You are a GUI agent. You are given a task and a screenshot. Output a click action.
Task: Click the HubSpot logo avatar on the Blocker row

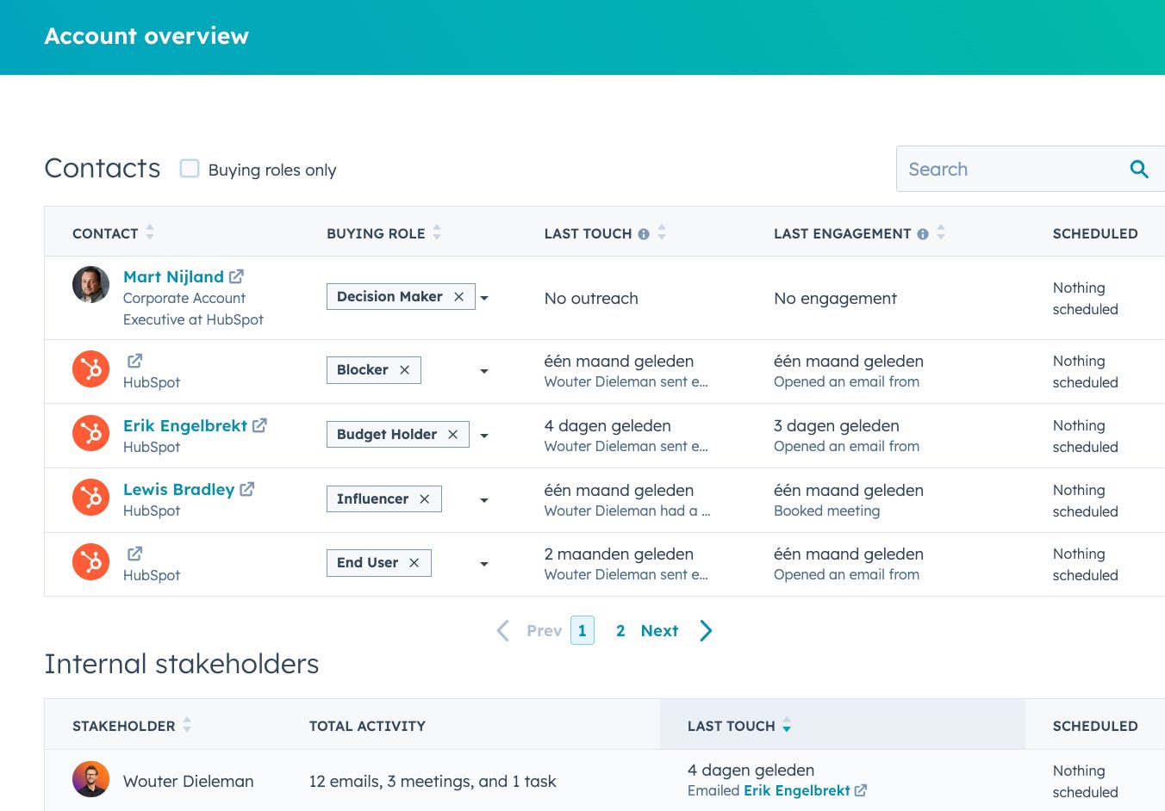click(x=90, y=368)
